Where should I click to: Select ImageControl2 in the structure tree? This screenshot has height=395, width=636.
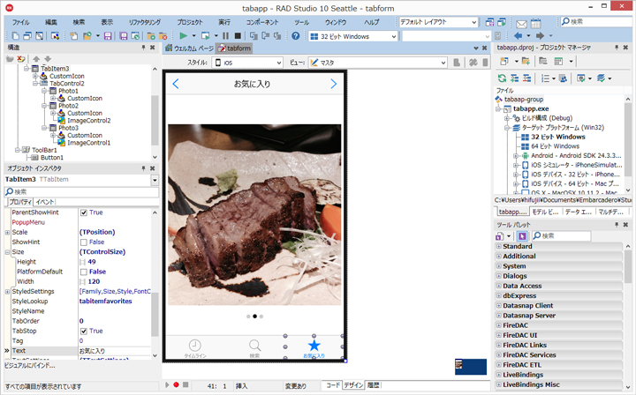[x=89, y=121]
